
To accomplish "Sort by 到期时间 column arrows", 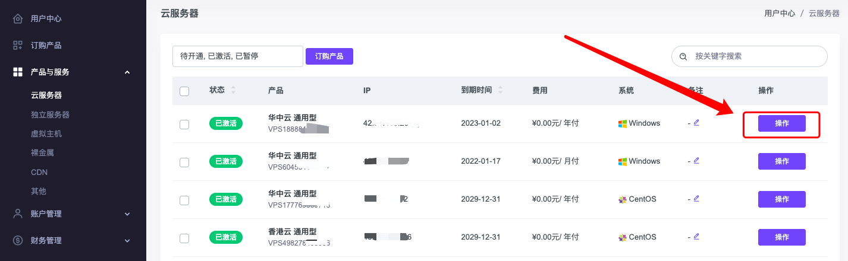I will coord(500,90).
